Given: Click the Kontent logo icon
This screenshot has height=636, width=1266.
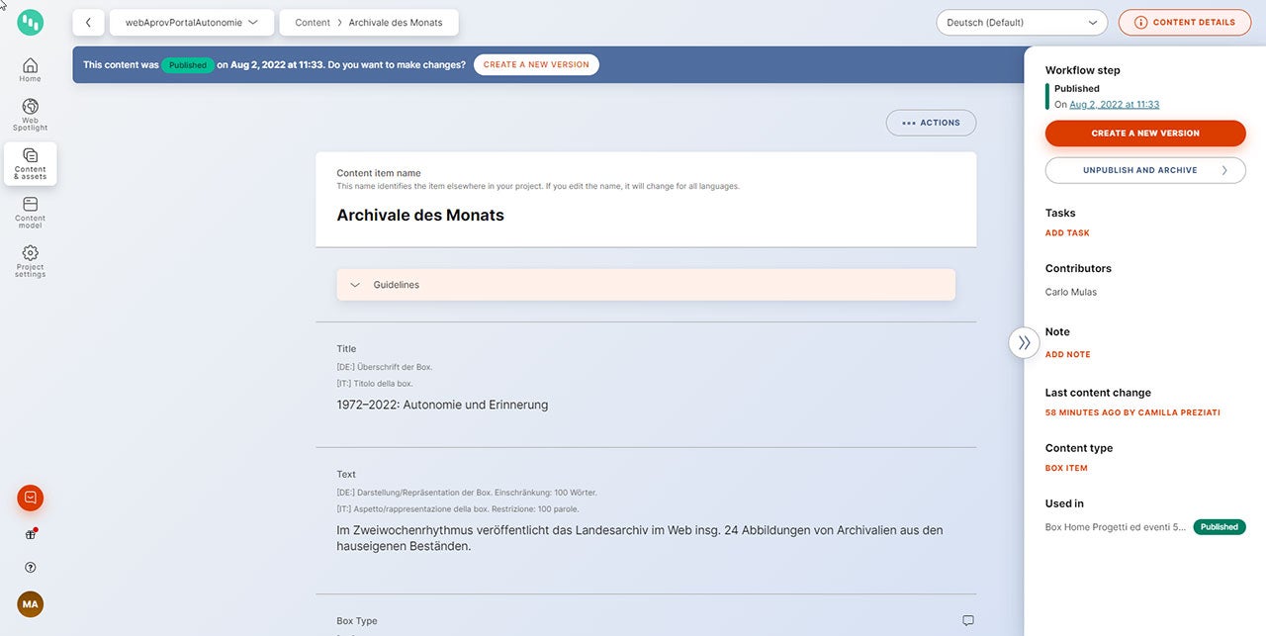Looking at the screenshot, I should pyautogui.click(x=30, y=22).
